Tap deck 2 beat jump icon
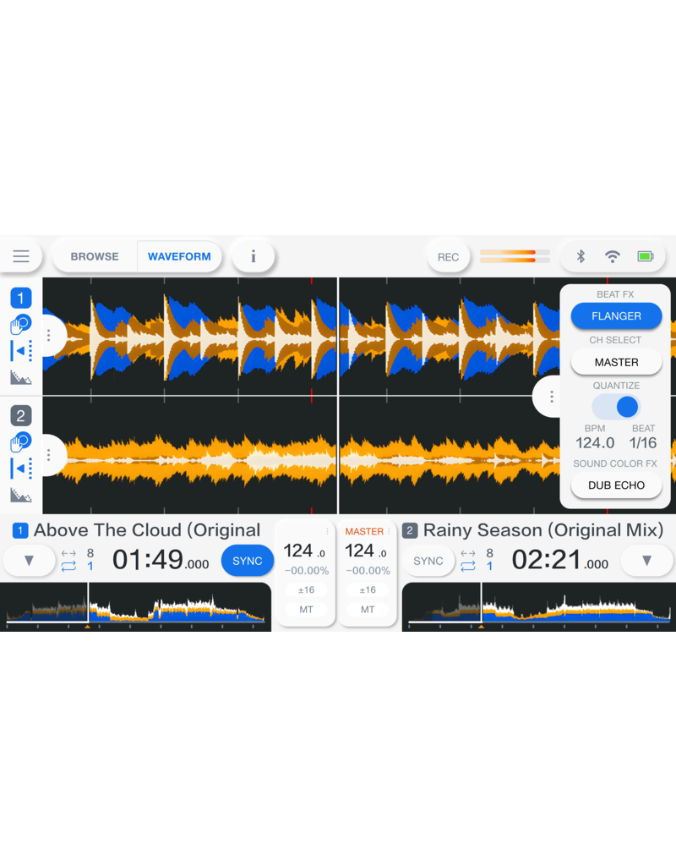 pos(20,468)
